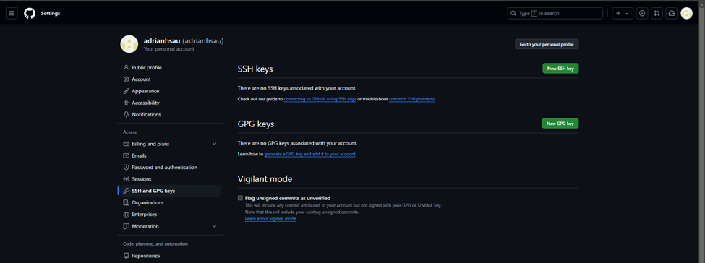Open connecting to GitHub using SSH keys link
The width and height of the screenshot is (705, 263).
[320, 99]
